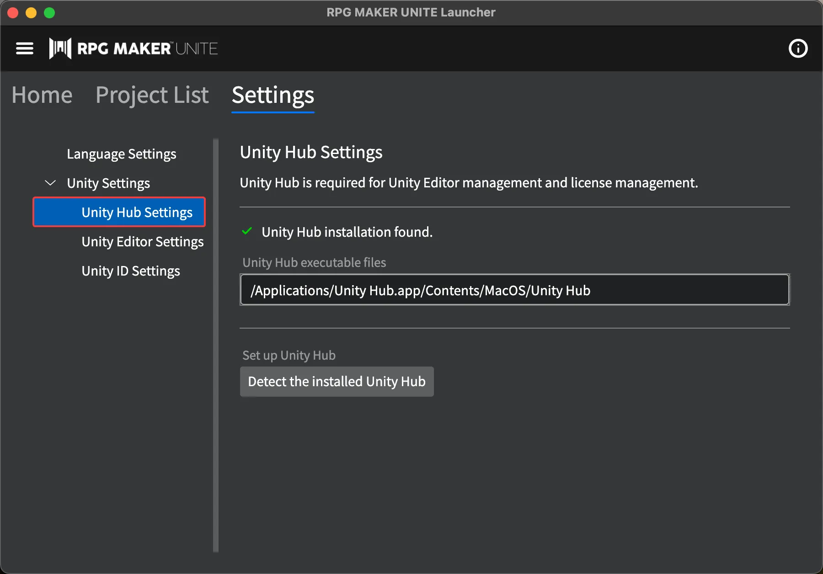Image resolution: width=823 pixels, height=574 pixels.
Task: Click the info icon in header
Action: coord(798,48)
